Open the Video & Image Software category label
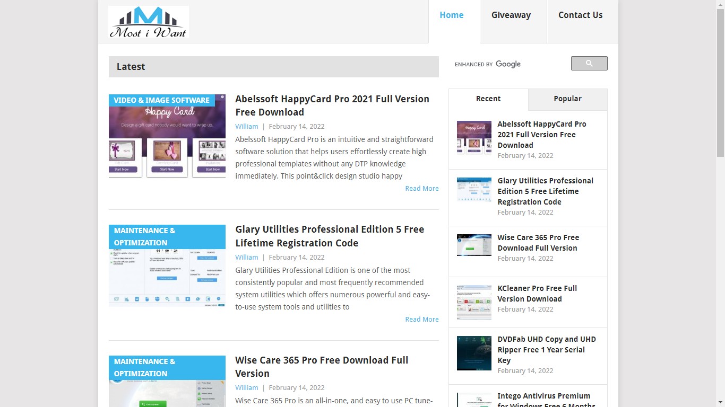The image size is (725, 407). tap(162, 100)
